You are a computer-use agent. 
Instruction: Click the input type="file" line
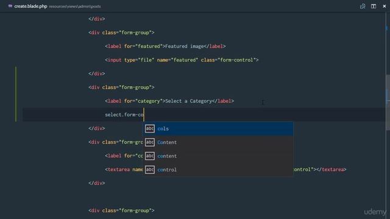point(182,60)
